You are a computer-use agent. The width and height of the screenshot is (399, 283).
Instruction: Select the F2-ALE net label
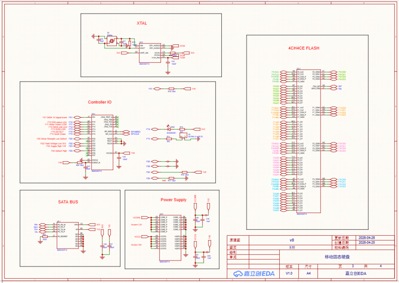[275, 144]
